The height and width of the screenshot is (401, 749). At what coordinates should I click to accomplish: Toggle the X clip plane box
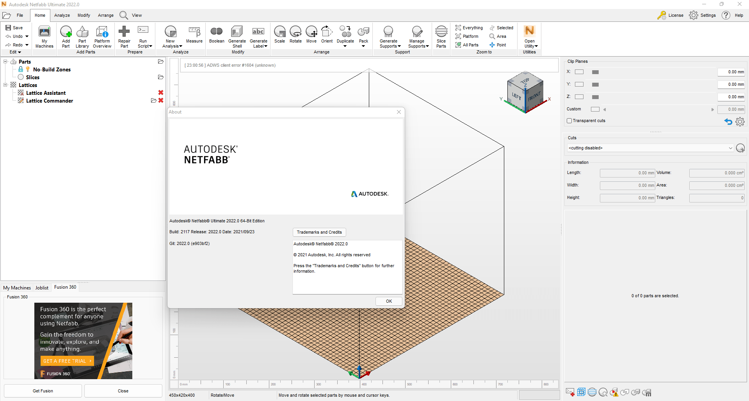point(579,72)
